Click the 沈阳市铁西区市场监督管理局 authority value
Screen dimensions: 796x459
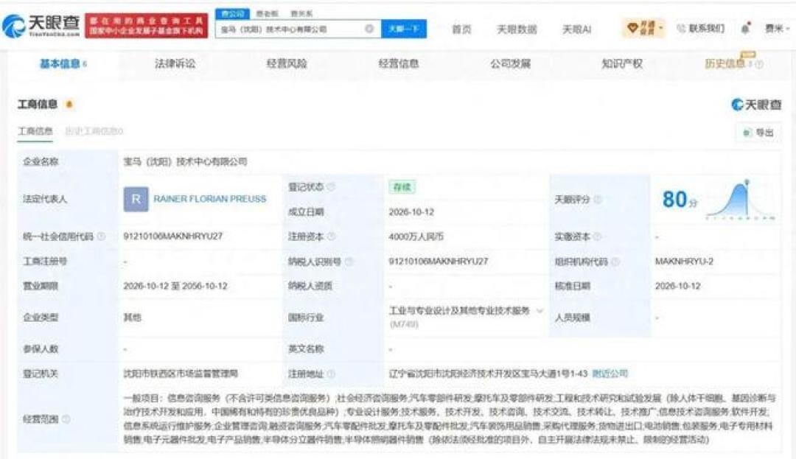click(181, 374)
